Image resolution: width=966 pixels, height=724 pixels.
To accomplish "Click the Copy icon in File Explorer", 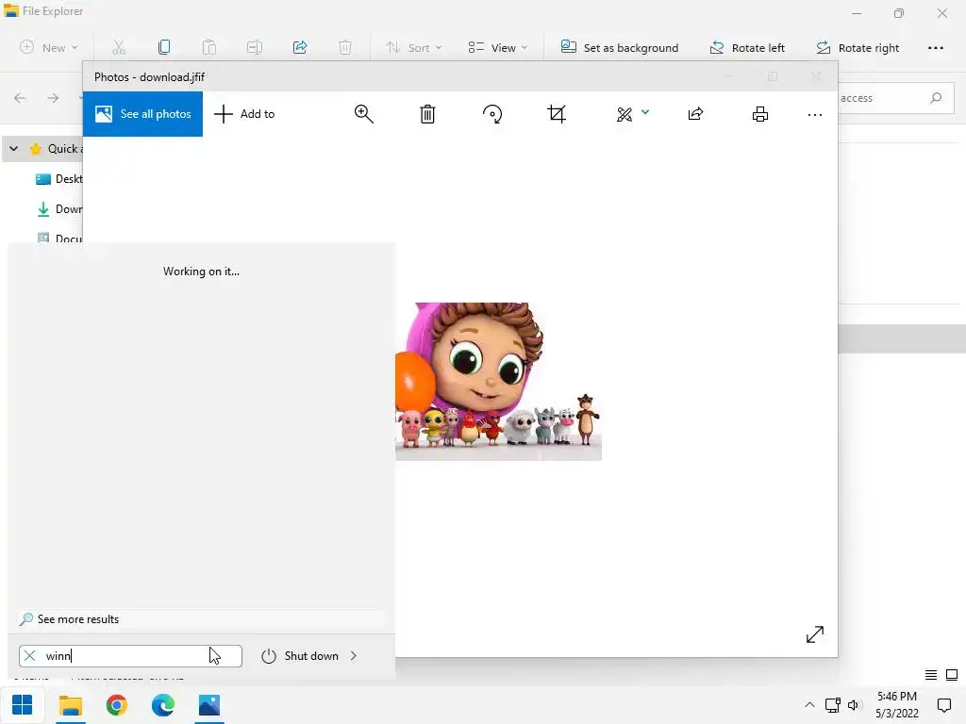I will (164, 47).
